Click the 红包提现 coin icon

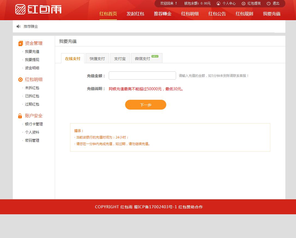243,4
